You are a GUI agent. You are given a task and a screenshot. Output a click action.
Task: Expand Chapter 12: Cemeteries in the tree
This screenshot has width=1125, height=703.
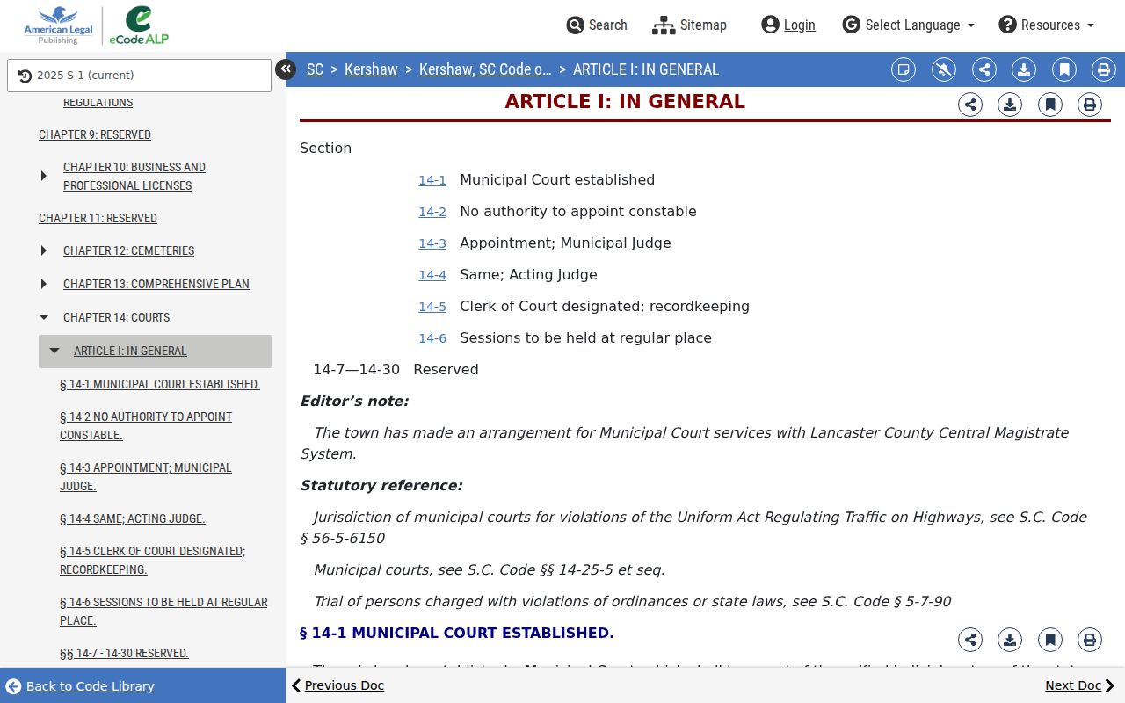pyautogui.click(x=44, y=250)
